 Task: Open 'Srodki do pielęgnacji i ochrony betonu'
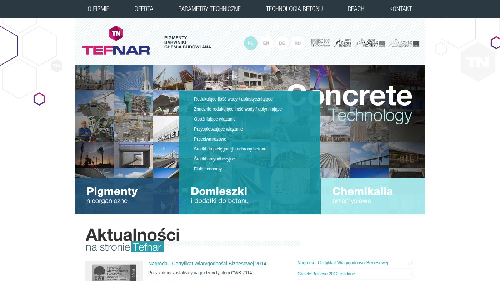point(230,149)
